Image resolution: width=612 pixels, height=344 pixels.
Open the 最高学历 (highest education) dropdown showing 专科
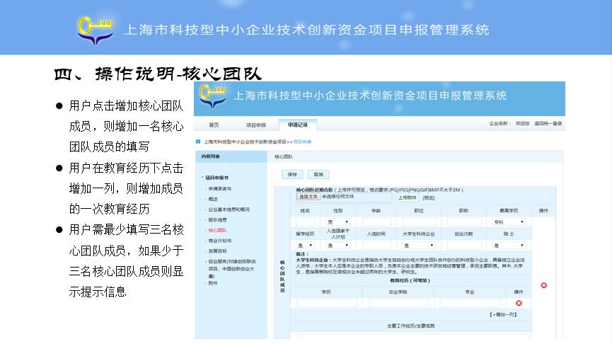coord(509,222)
